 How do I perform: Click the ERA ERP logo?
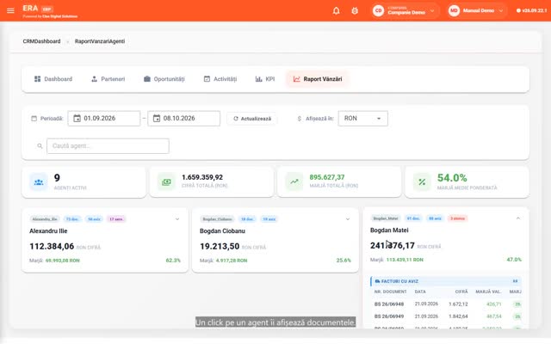38,9
